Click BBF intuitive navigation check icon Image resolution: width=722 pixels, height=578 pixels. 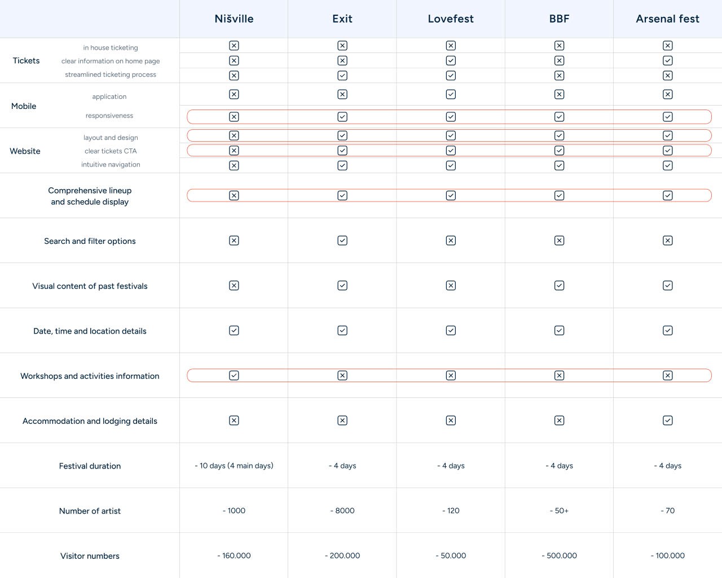pos(560,165)
